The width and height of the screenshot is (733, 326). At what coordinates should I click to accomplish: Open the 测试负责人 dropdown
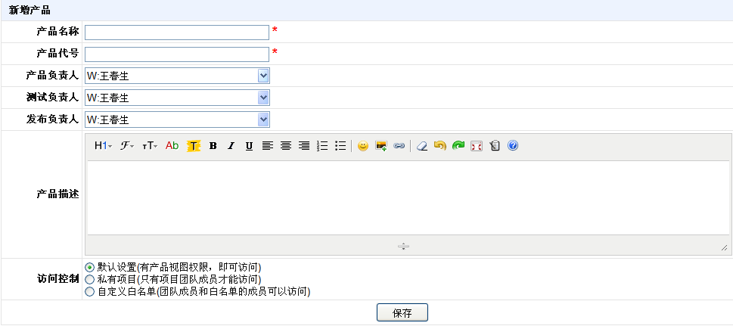point(177,98)
